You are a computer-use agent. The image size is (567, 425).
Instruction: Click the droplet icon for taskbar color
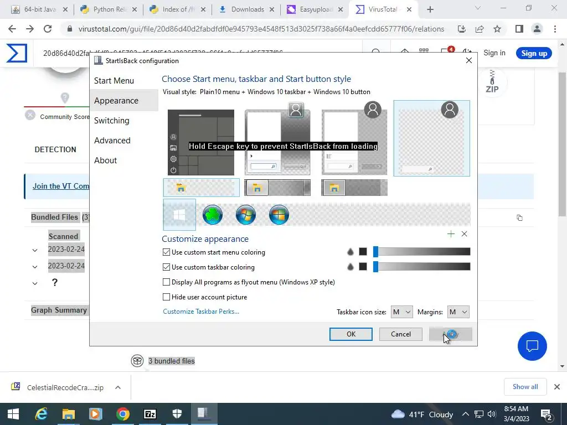coord(350,267)
